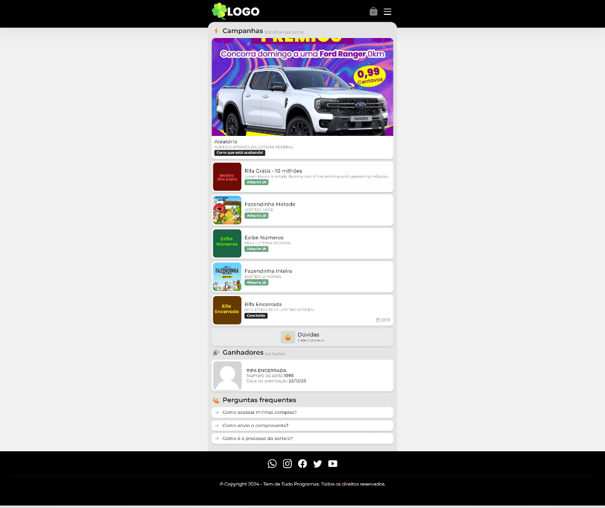This screenshot has width=605, height=508.
Task: Click the Dúvidas support icon
Action: pyautogui.click(x=288, y=337)
